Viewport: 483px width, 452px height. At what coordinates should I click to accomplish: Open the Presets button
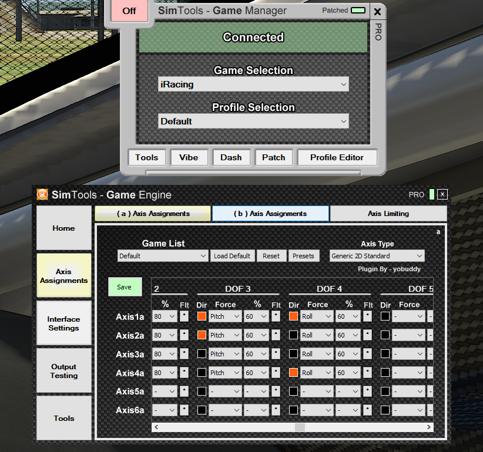tap(303, 256)
